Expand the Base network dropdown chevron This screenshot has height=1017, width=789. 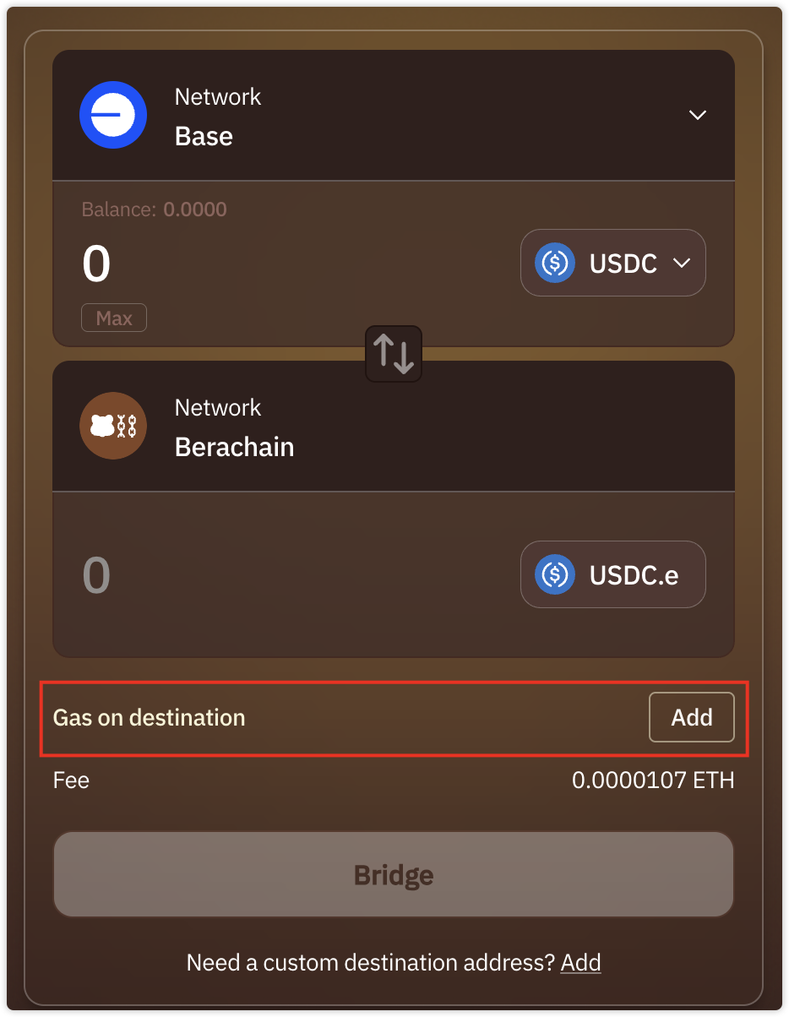[x=697, y=115]
